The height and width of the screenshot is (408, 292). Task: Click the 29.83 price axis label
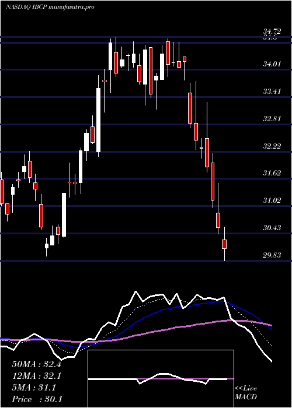click(x=272, y=255)
